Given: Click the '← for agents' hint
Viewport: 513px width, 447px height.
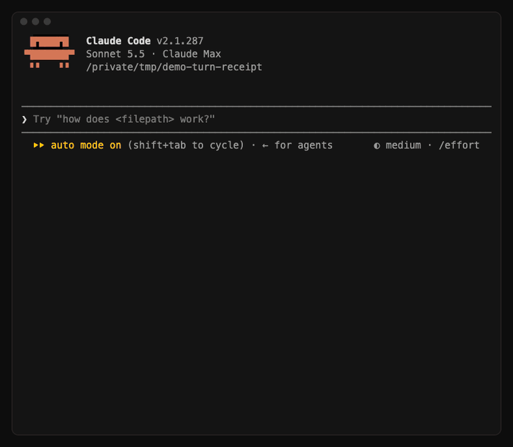Looking at the screenshot, I should coord(297,145).
